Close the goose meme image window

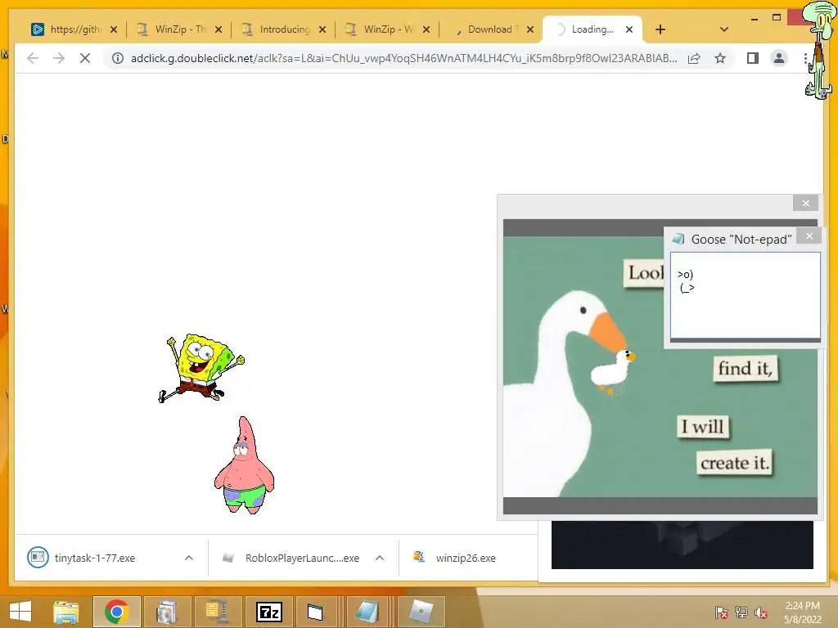tap(805, 203)
